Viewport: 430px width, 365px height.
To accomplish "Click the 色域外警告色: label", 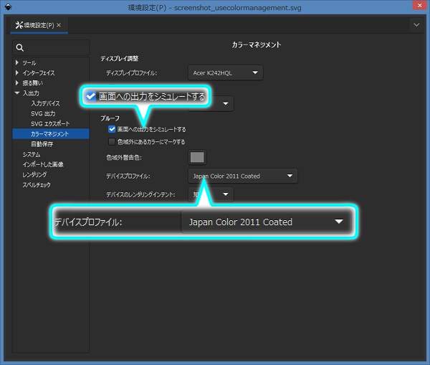I will 124,158.
